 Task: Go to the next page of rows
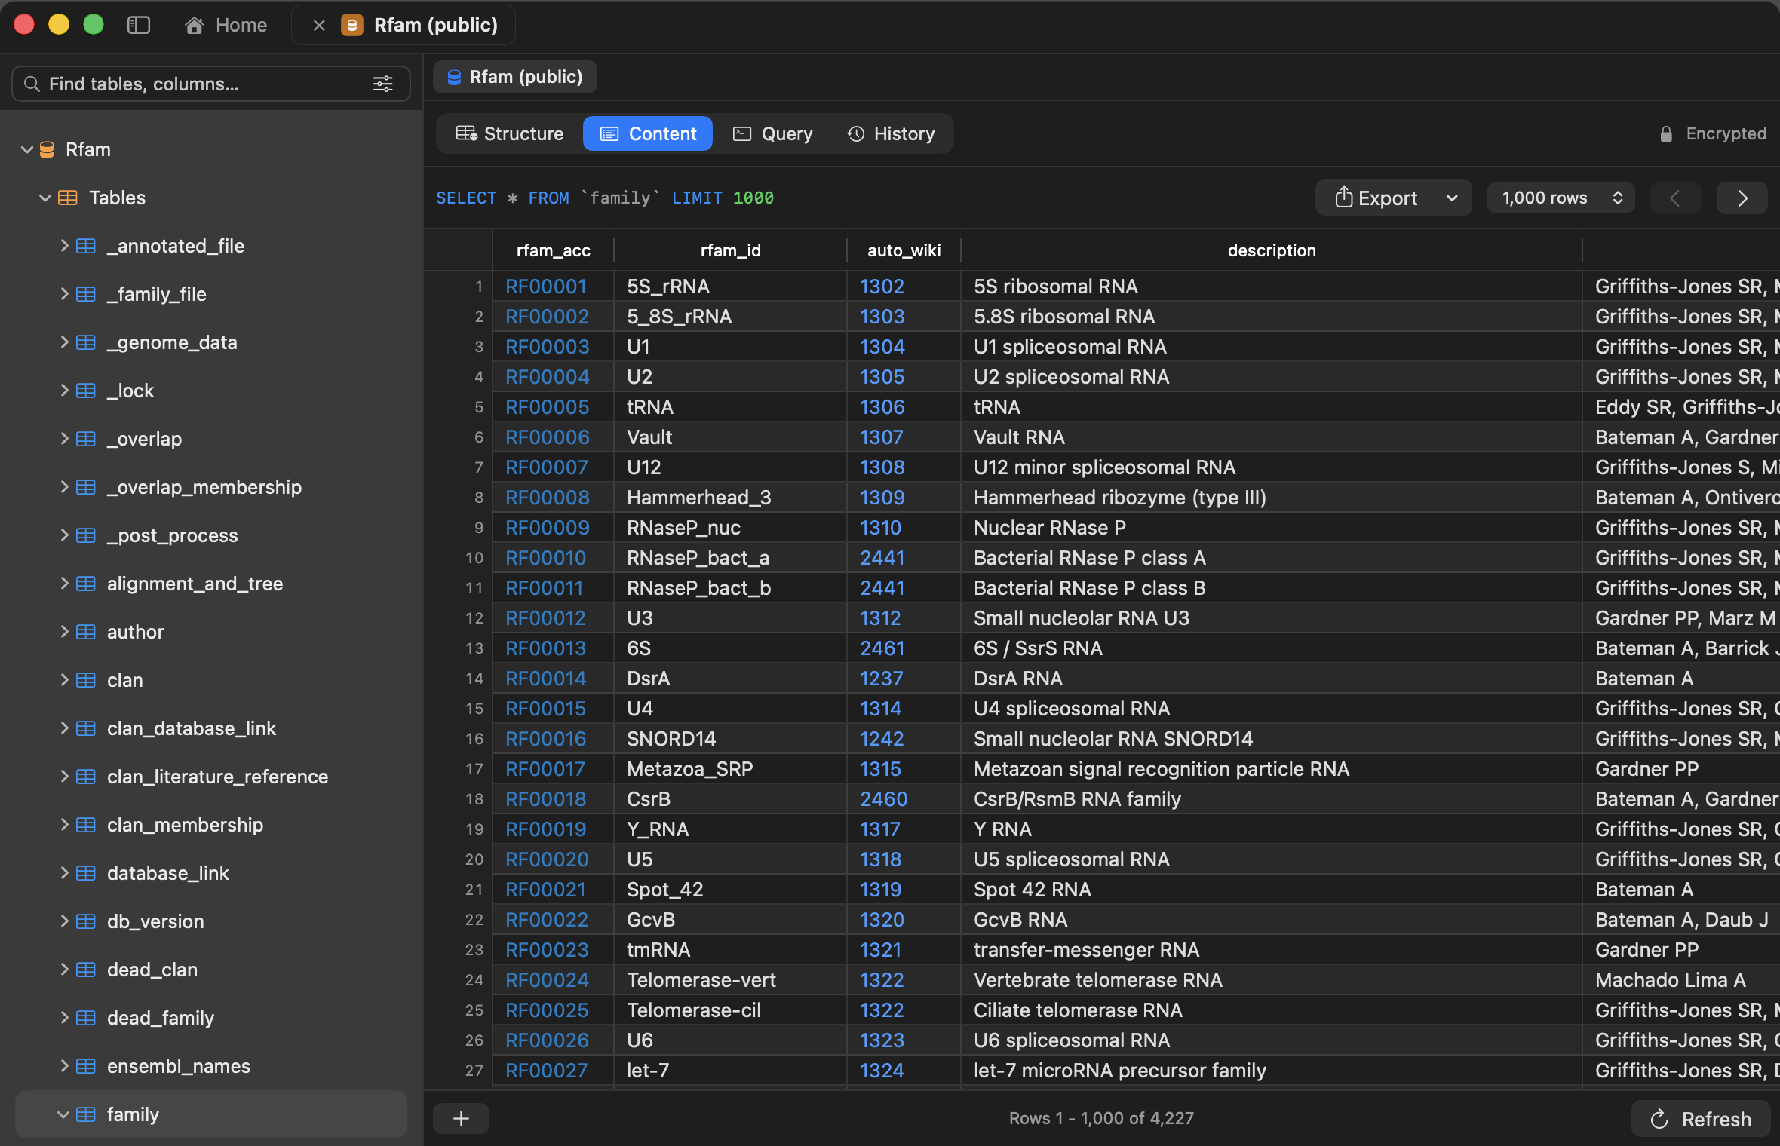point(1742,198)
